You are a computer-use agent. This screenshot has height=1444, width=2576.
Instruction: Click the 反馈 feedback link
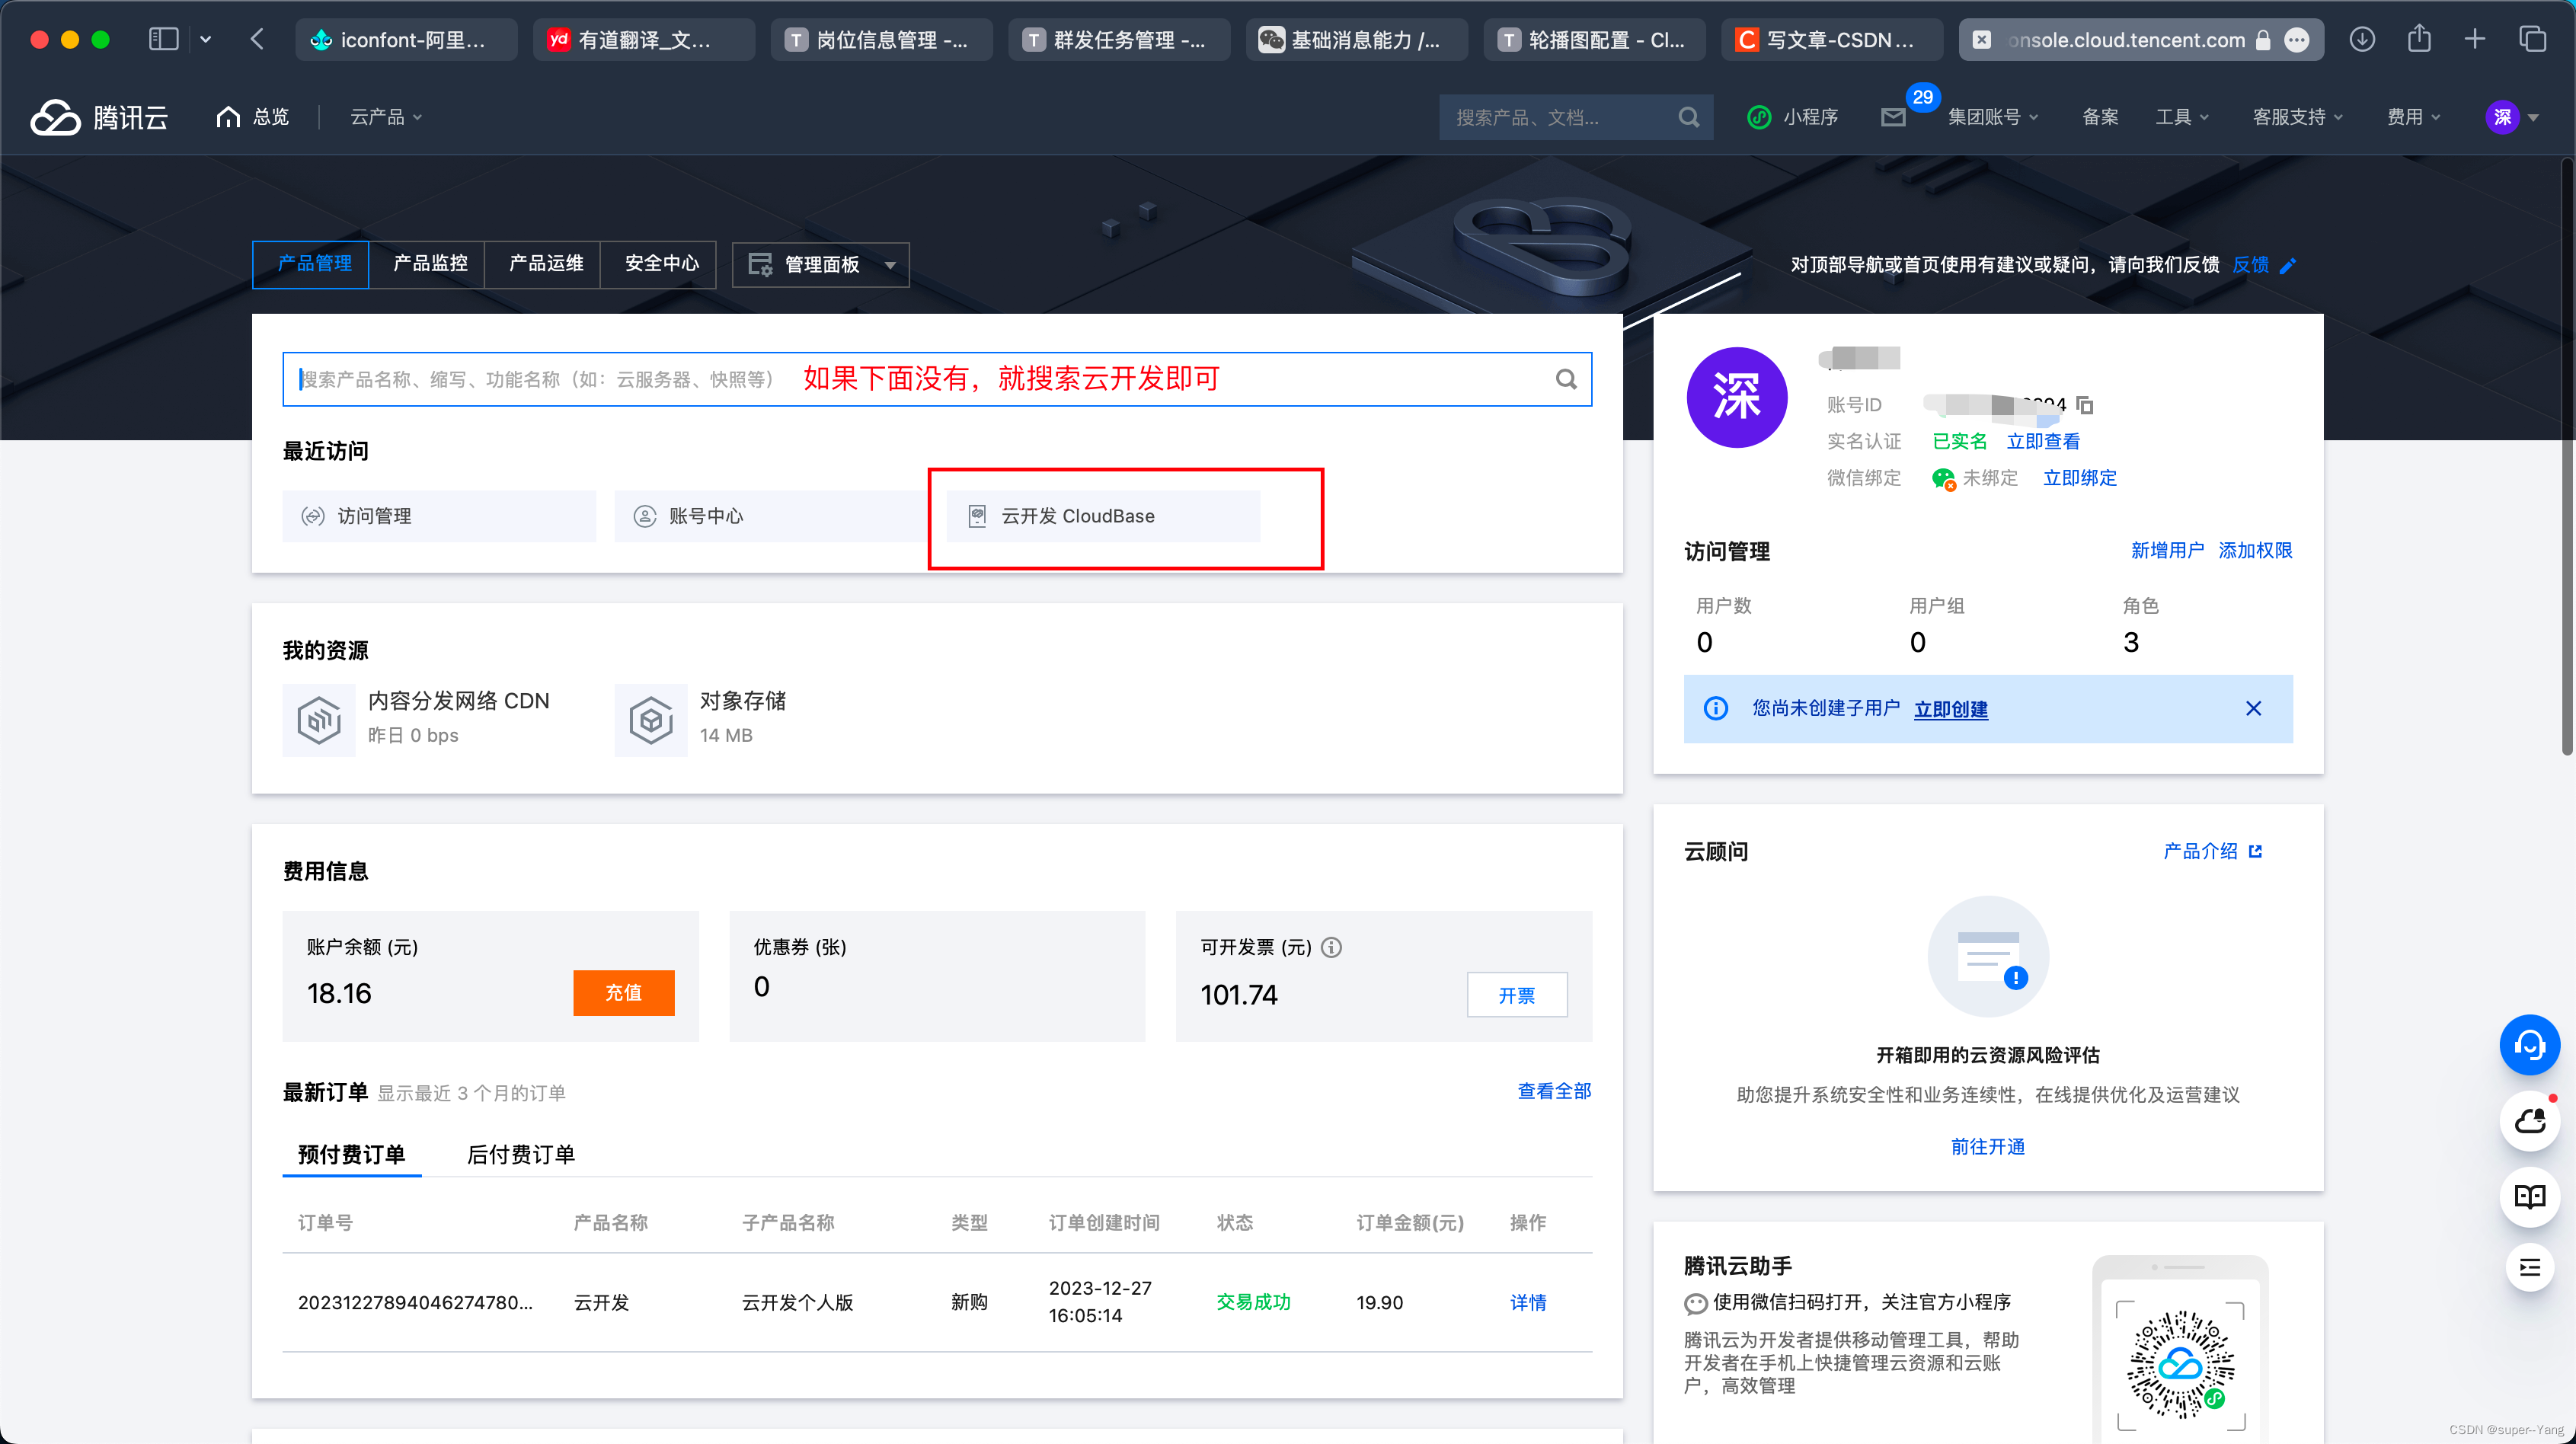pyautogui.click(x=2250, y=265)
